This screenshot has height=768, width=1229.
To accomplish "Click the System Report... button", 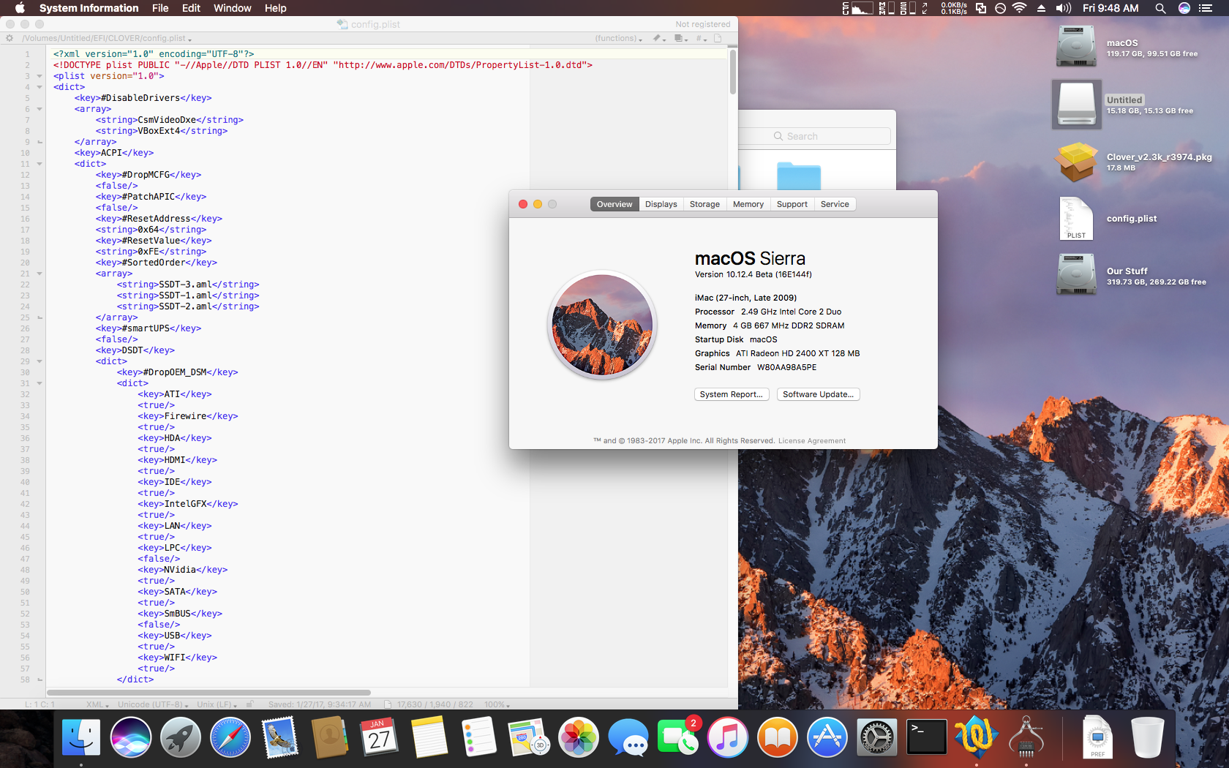I will (732, 394).
